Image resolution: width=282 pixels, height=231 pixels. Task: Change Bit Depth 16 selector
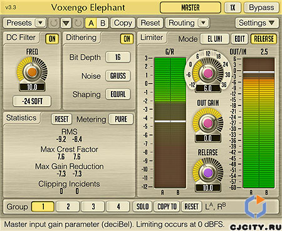[118, 57]
